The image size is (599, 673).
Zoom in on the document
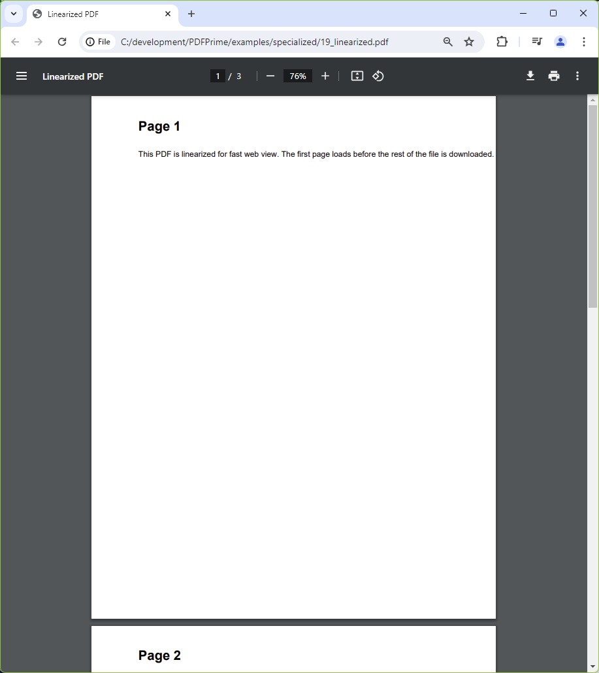(x=325, y=76)
